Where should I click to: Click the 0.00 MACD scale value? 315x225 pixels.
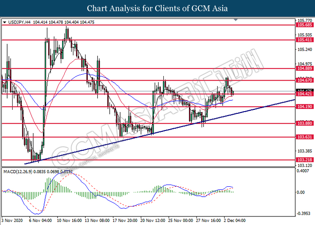301,192
